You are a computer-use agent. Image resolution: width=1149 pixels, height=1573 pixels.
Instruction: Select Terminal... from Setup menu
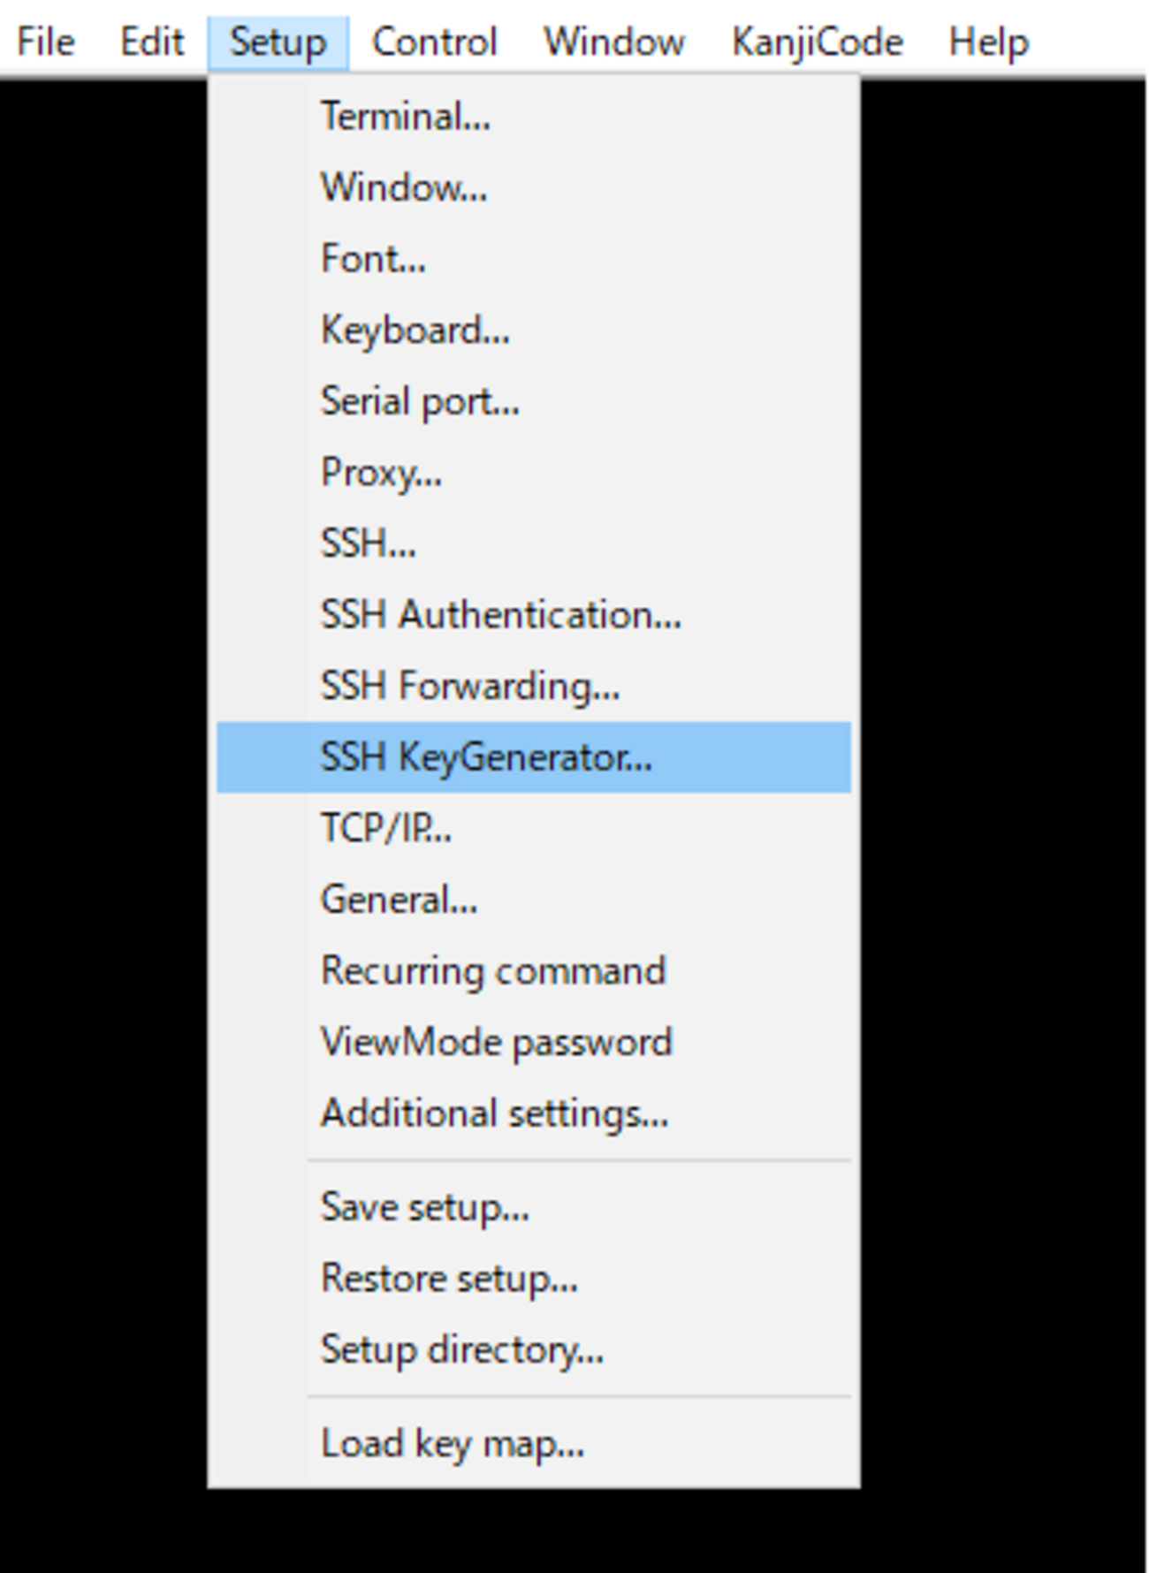[x=405, y=117]
